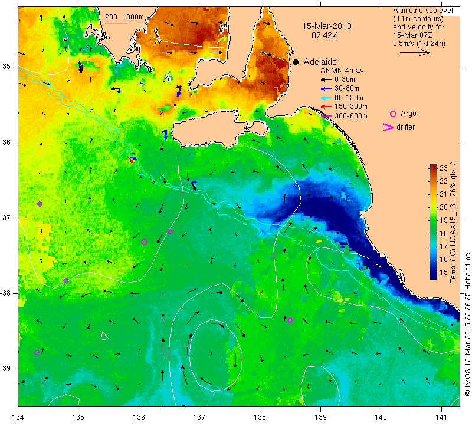The width and height of the screenshot is (472, 424).
Task: Click the latitude axis label '-38'
Action: click(6, 293)
